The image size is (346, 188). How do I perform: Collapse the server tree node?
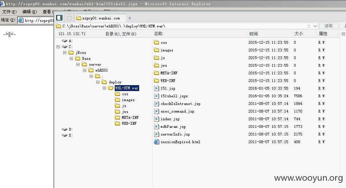pyautogui.click(x=78, y=64)
